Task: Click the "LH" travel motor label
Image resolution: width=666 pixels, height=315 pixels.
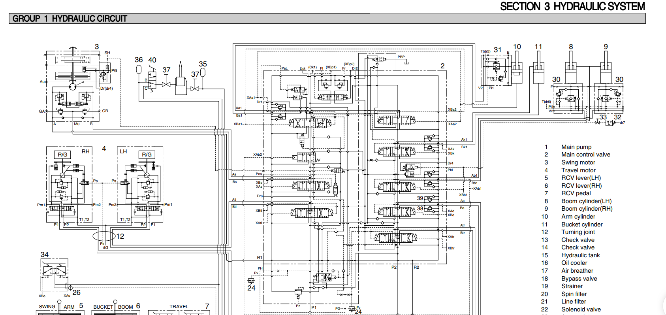Action: point(123,151)
